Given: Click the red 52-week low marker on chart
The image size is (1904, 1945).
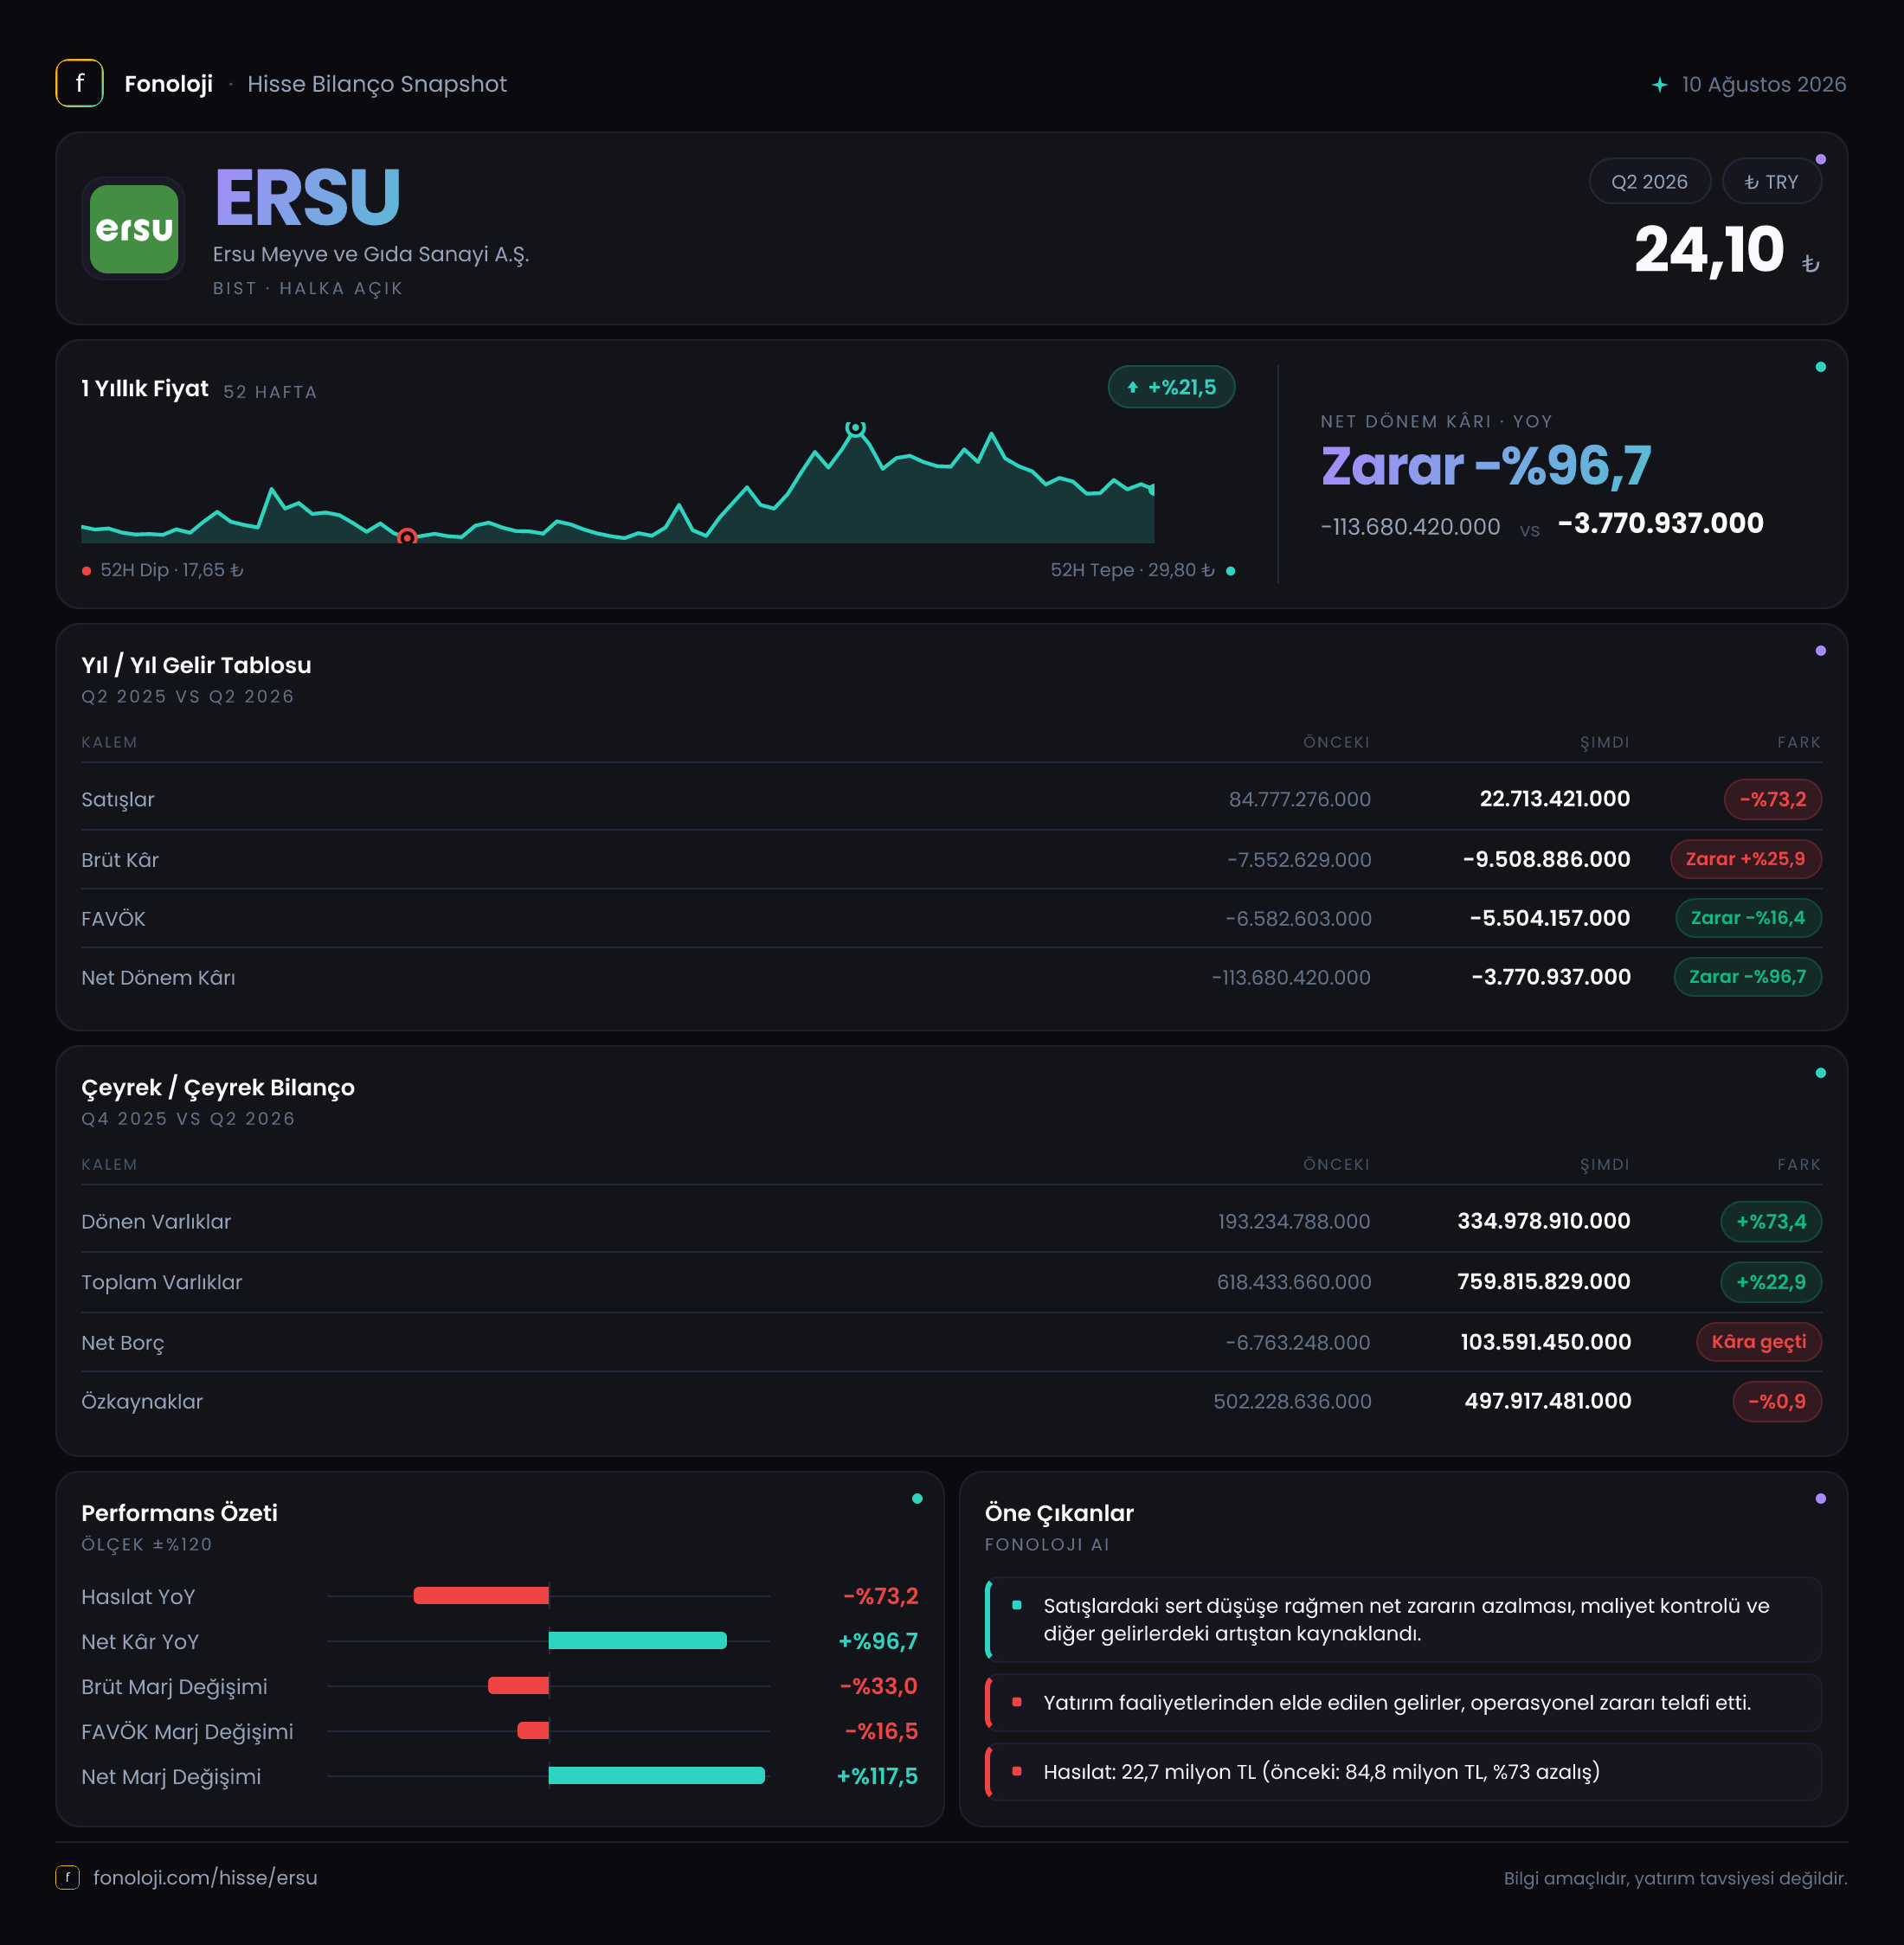Looking at the screenshot, I should point(407,537).
